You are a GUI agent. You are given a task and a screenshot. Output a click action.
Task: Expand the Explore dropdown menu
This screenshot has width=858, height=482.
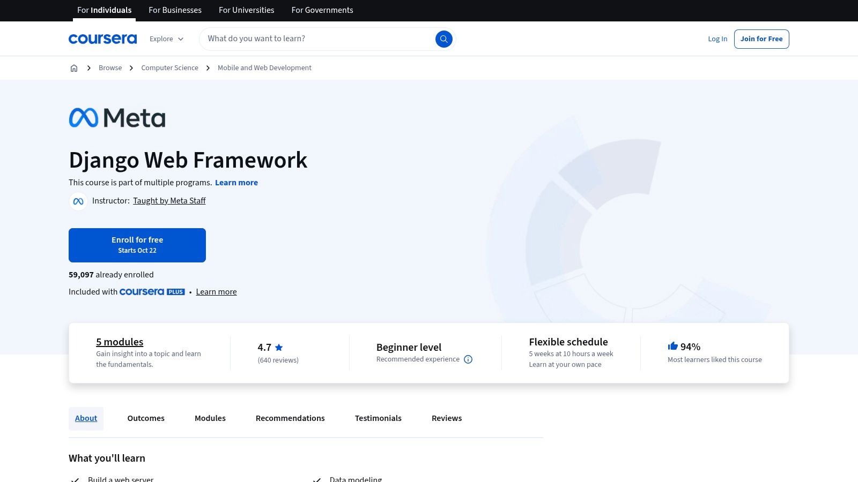tap(166, 39)
